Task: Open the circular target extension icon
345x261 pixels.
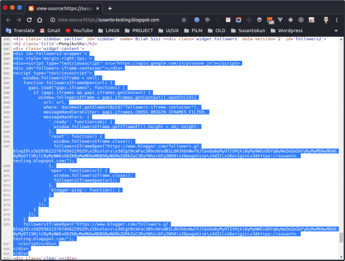Action: pyautogui.click(x=301, y=20)
